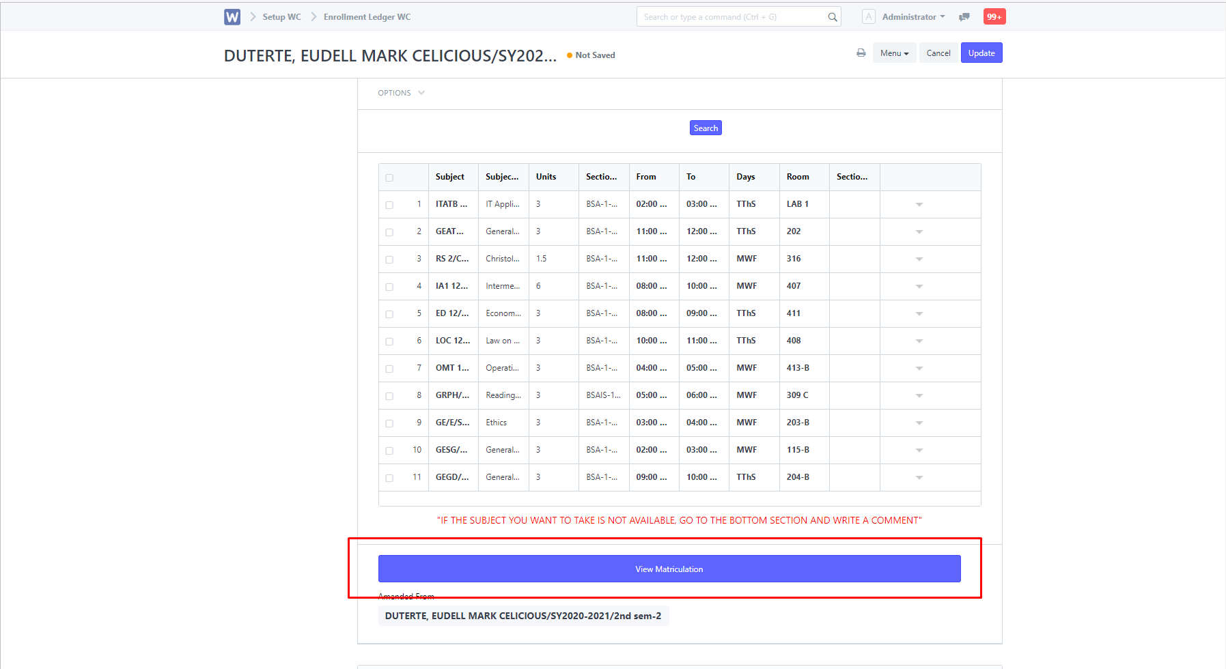Open row 8 GRPH edit arrow

919,396
